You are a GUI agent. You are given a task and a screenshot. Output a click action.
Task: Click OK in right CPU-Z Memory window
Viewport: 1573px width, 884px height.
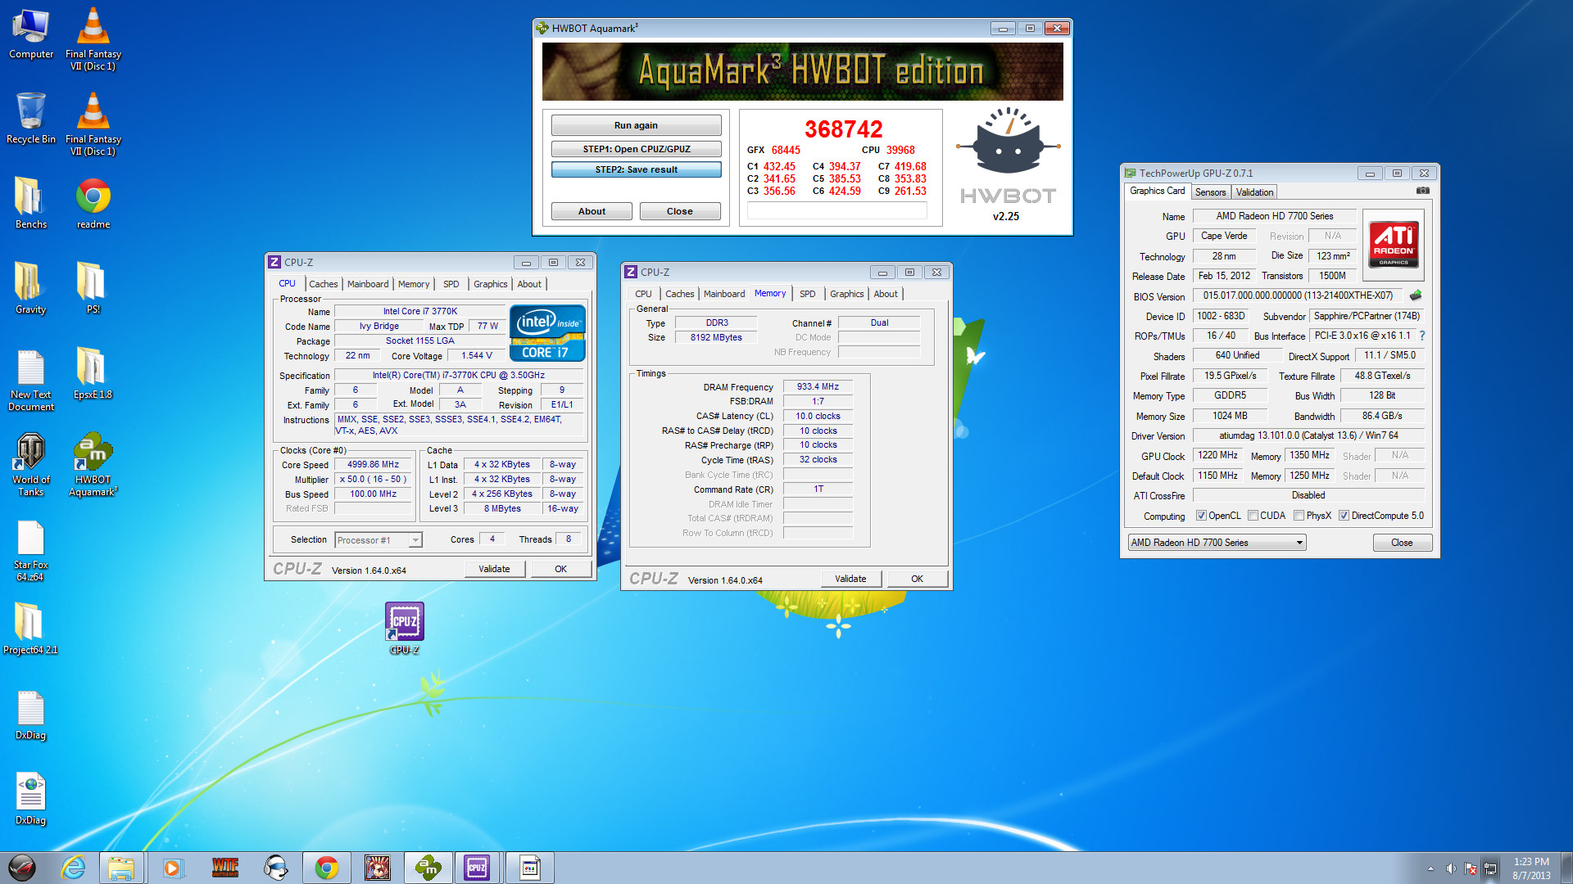tap(917, 579)
